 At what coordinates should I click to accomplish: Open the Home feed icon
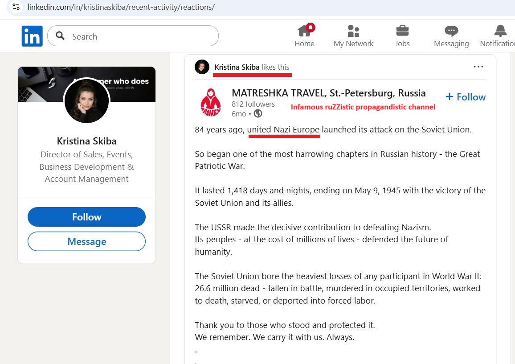click(x=304, y=31)
